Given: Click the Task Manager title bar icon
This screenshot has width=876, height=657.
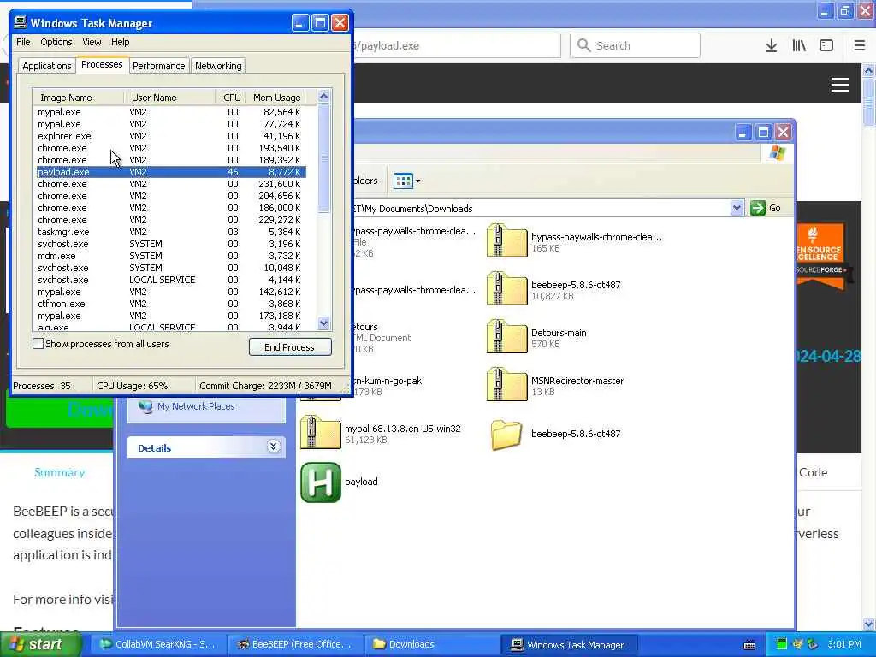Looking at the screenshot, I should (x=21, y=22).
